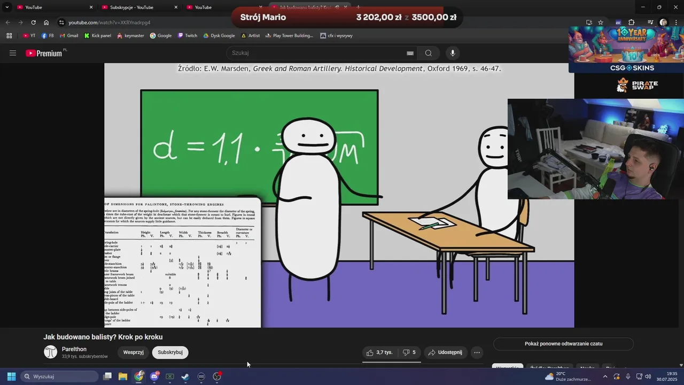Image resolution: width=684 pixels, height=385 pixels.
Task: Open media controls in Chrome toolbar
Action: (x=650, y=22)
